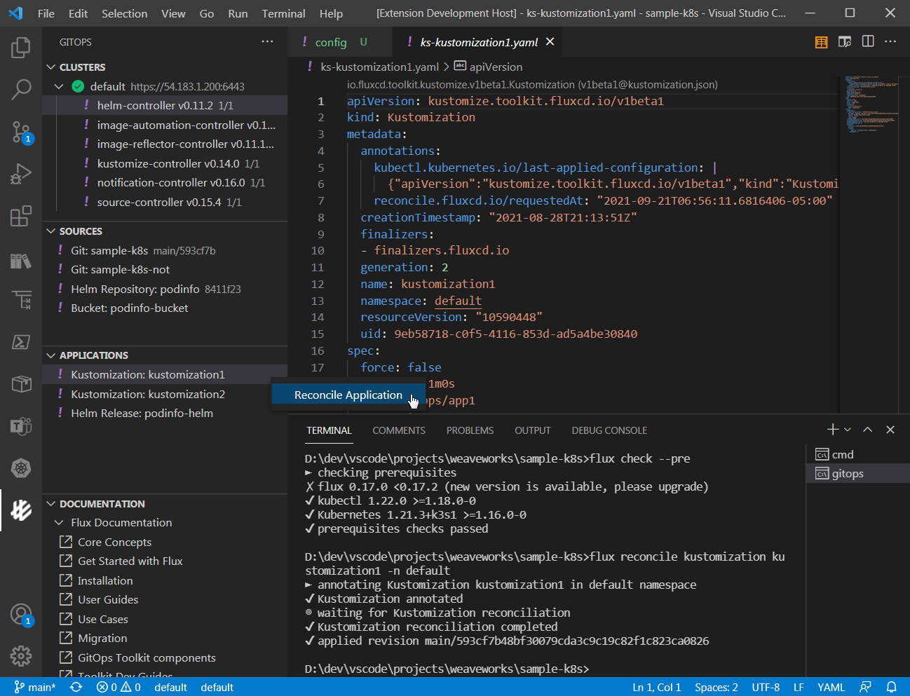Select the Source Control activity bar icon

(x=20, y=131)
